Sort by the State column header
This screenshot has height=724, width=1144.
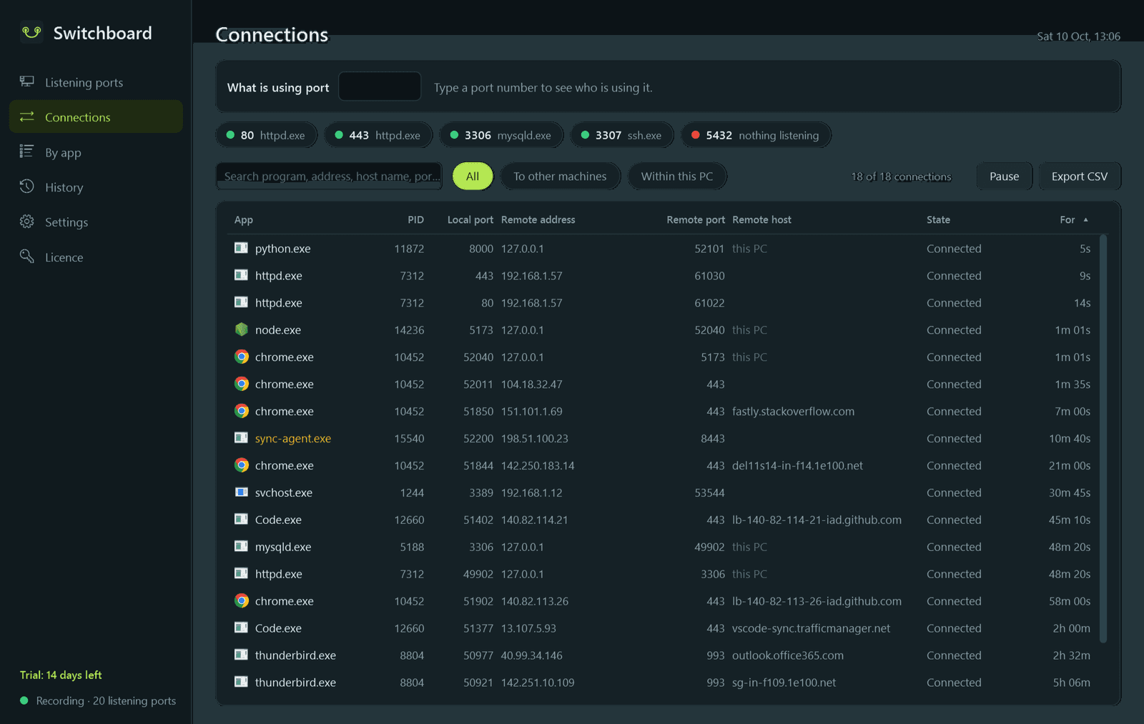click(x=938, y=219)
